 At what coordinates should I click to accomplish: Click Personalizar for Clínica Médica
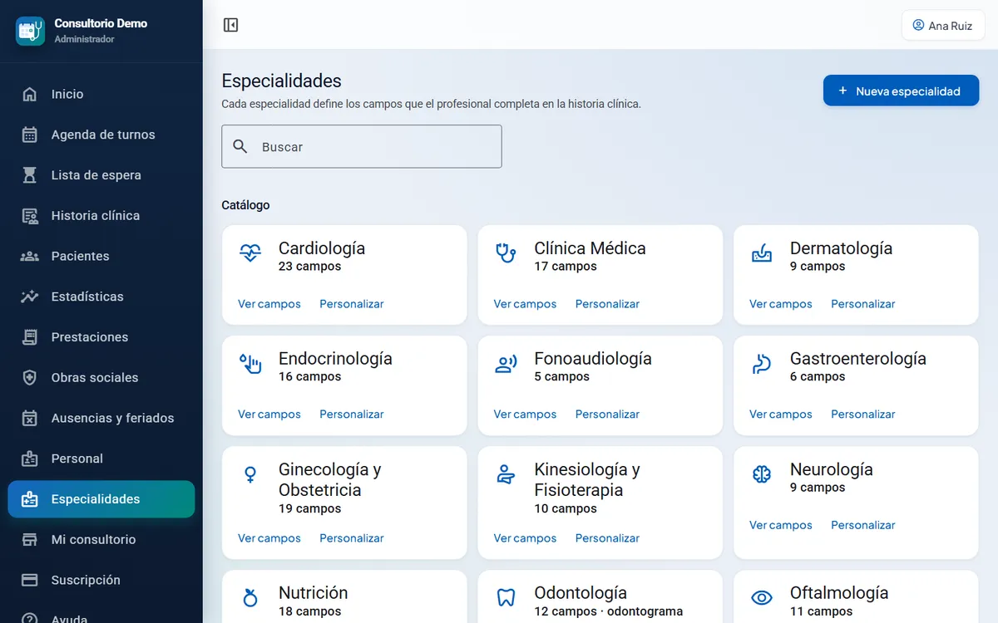607,304
